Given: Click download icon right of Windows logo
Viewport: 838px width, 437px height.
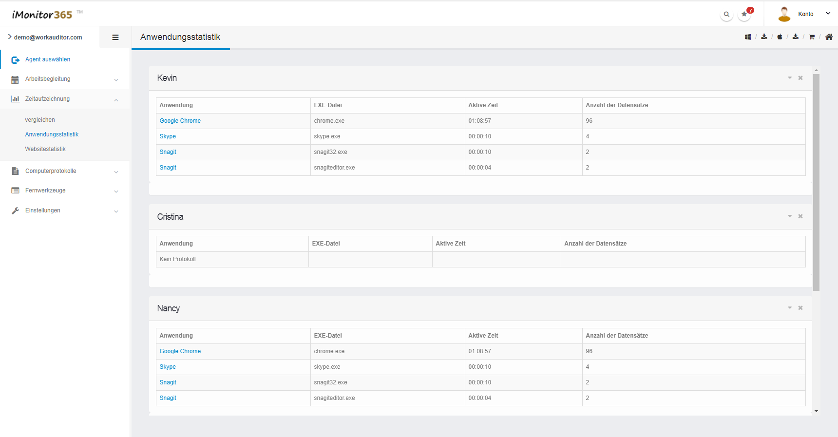Looking at the screenshot, I should coord(764,37).
